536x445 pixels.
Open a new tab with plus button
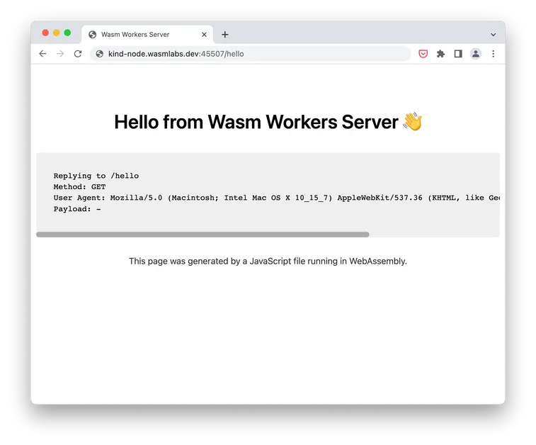pos(225,34)
